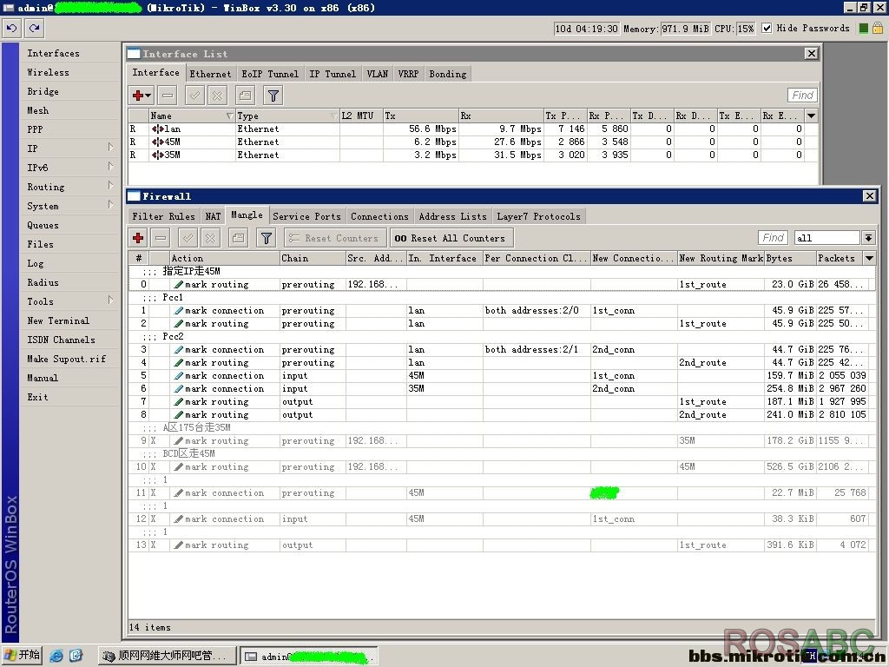889x667 pixels.
Task: Click the Find field in Firewall window
Action: [x=774, y=238]
